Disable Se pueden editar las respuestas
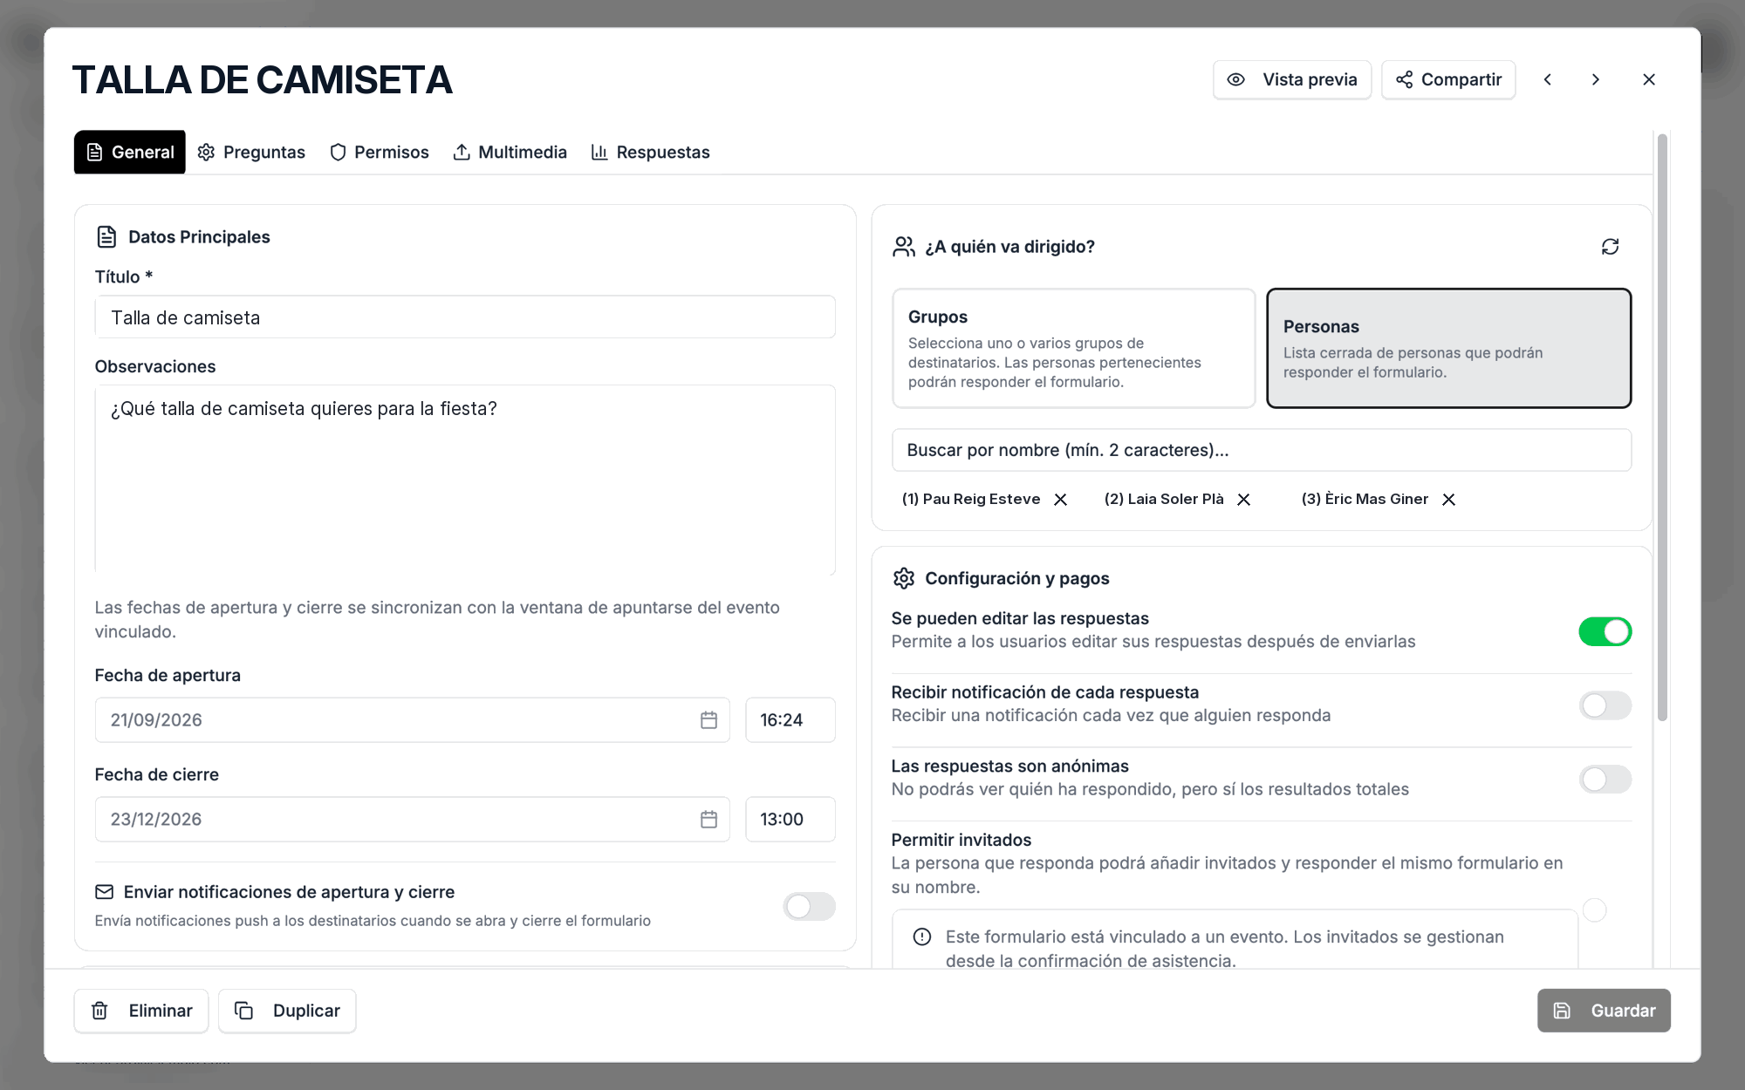1745x1090 pixels. click(x=1605, y=631)
